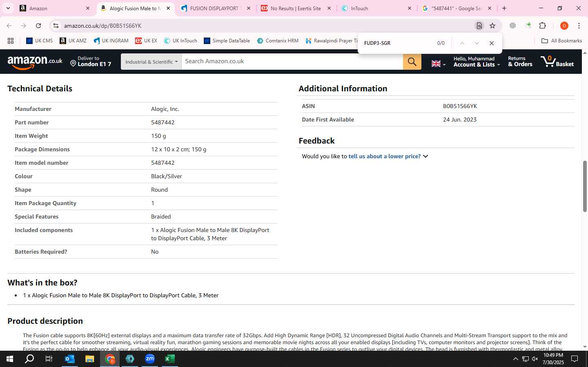Expand the lower price feedback chevron
The width and height of the screenshot is (588, 367).
point(425,156)
